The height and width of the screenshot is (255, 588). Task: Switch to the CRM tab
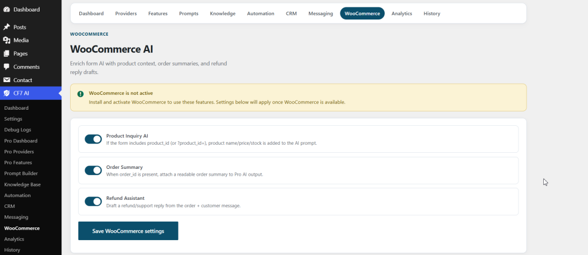[291, 14]
